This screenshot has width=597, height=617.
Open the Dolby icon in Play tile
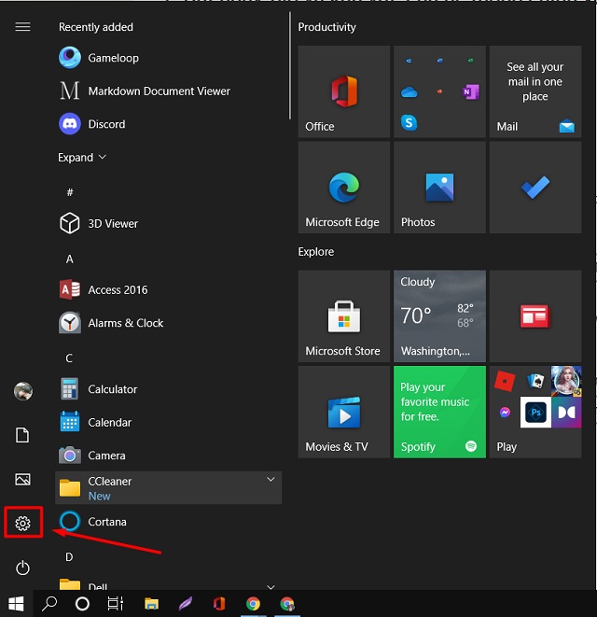(x=566, y=412)
